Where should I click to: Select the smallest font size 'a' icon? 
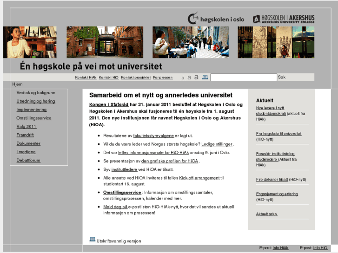(183, 78)
